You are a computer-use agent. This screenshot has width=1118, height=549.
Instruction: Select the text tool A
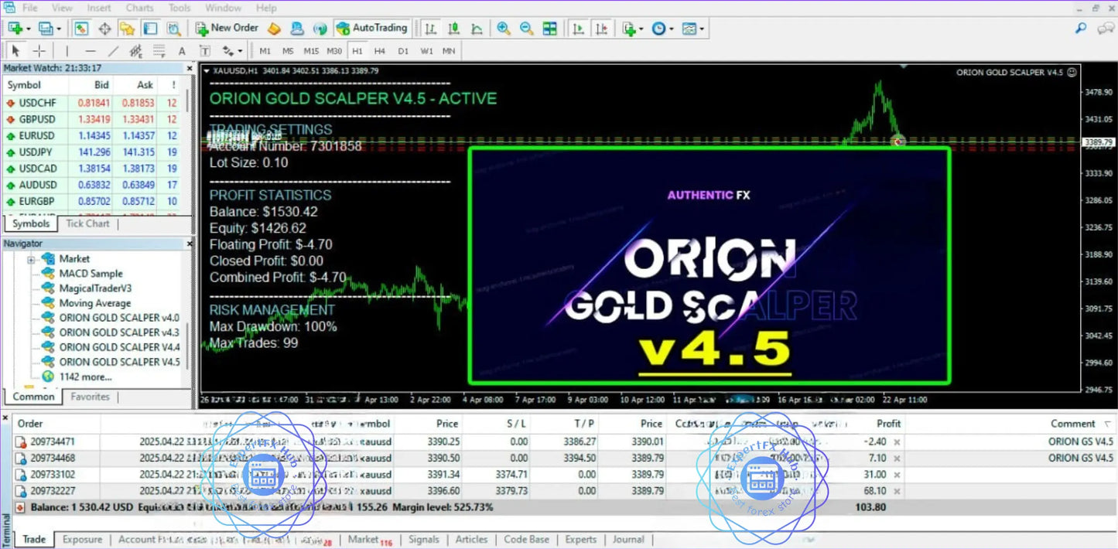click(182, 51)
